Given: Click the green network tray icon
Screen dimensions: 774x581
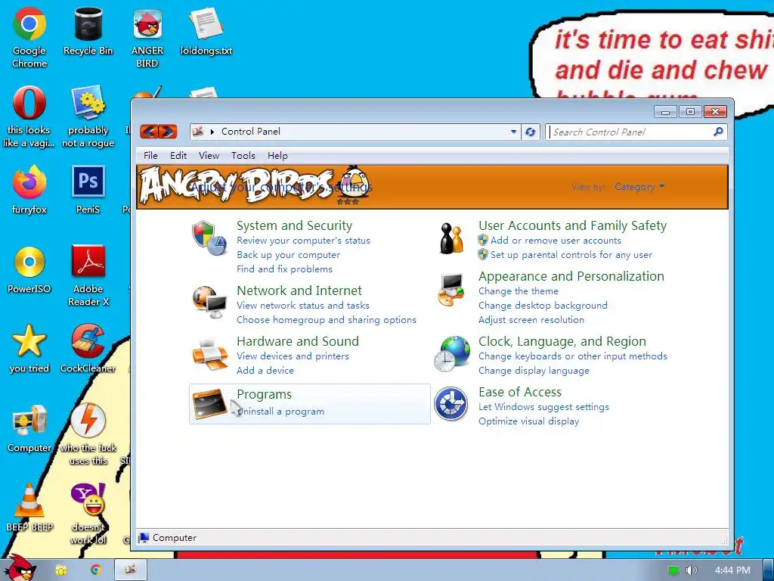Looking at the screenshot, I should point(673,570).
